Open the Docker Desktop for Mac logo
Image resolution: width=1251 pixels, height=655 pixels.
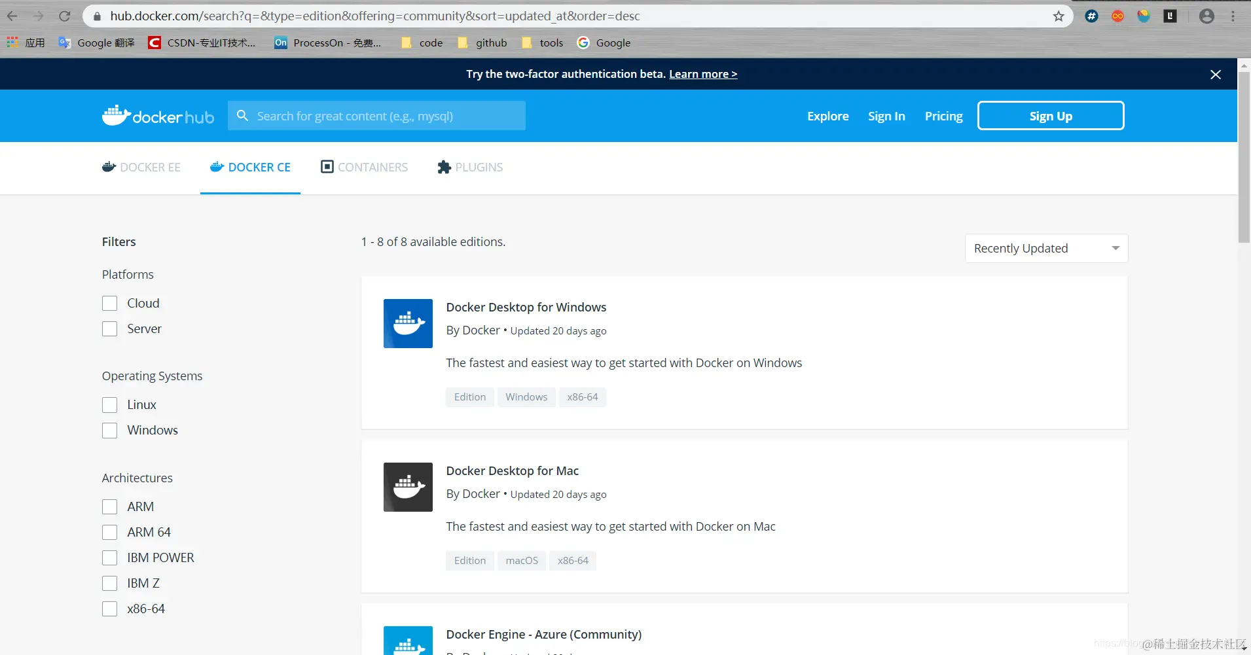tap(408, 487)
